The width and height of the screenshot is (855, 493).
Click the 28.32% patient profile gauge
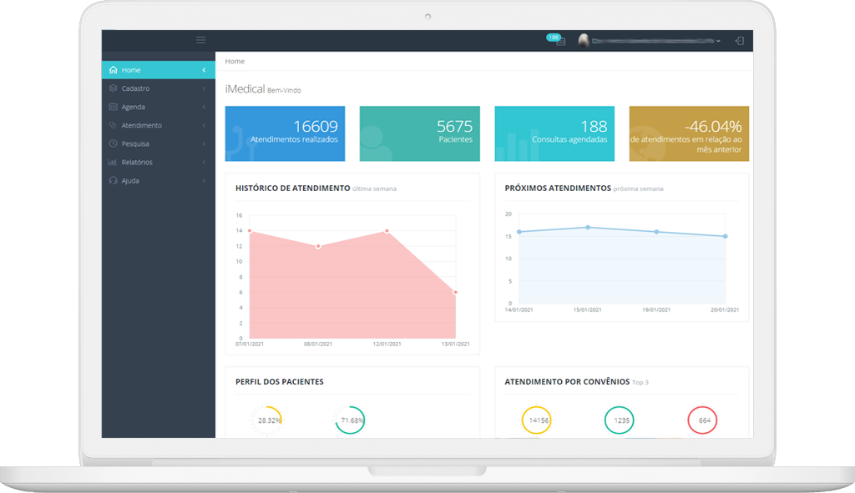pos(266,420)
